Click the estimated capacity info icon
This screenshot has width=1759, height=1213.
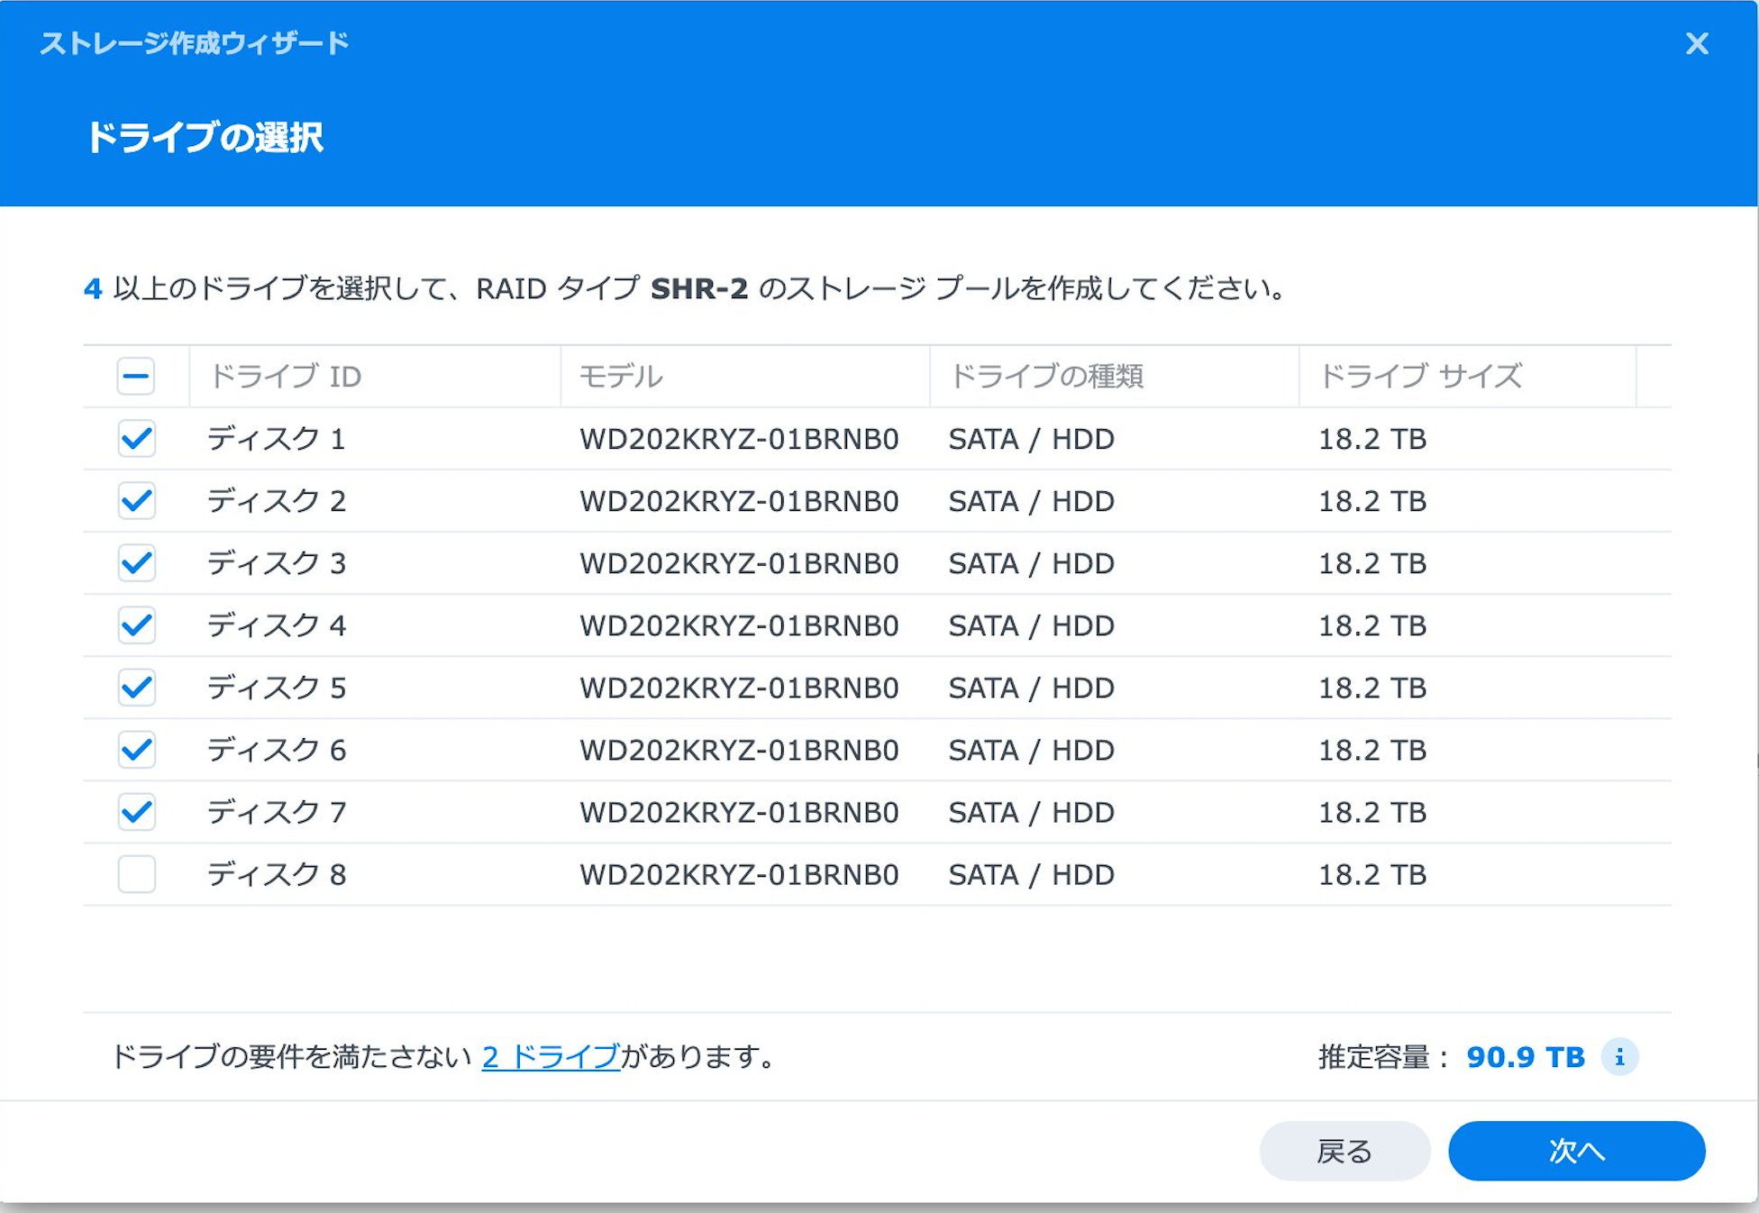pos(1619,1056)
